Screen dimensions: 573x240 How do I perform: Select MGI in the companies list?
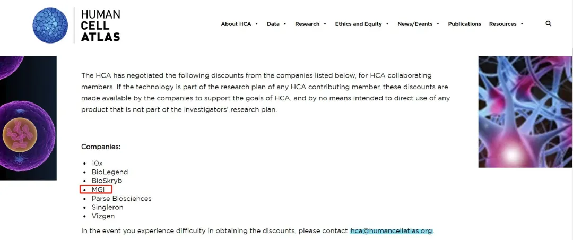98,190
